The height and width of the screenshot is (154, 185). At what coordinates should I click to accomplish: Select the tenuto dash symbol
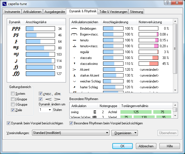click(74, 40)
